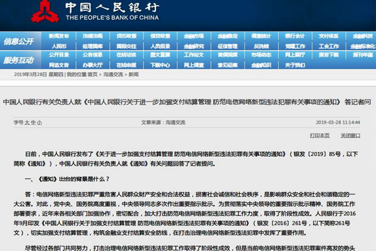Open the 网上展厅 menu item
The width and height of the screenshot is (376, 251).
pos(295,55)
